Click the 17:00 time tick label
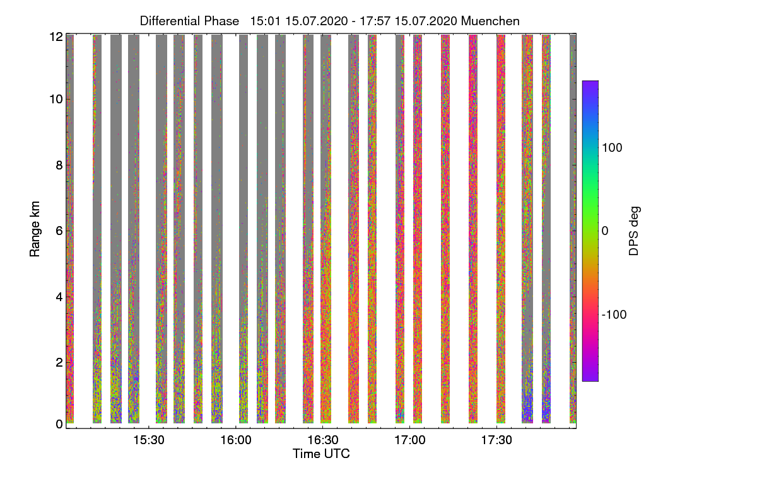Image resolution: width=757 pixels, height=504 pixels. pos(410,440)
